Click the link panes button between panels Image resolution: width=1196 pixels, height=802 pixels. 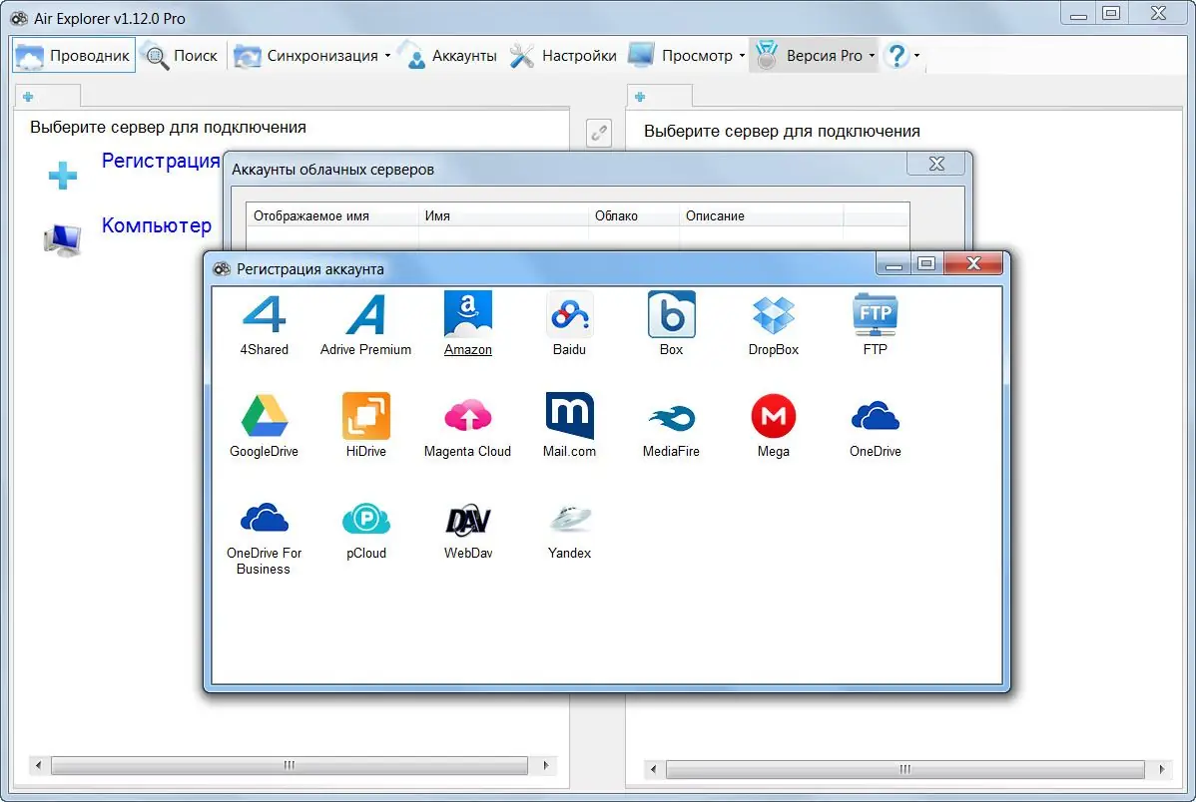[x=599, y=133]
